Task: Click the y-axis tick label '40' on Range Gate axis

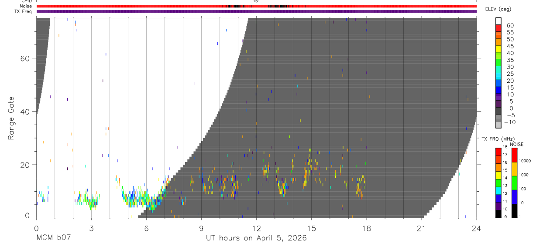Action: tap(25, 112)
